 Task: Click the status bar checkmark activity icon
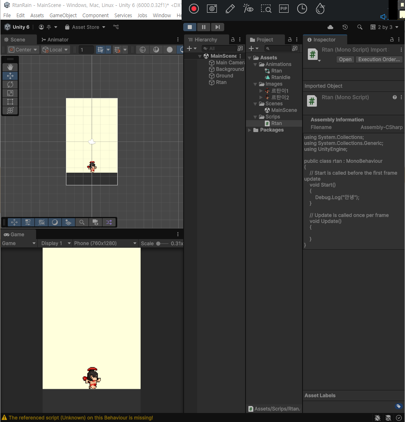point(399,417)
